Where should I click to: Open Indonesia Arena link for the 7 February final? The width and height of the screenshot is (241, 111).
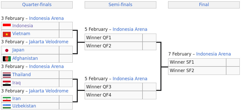point(213,54)
